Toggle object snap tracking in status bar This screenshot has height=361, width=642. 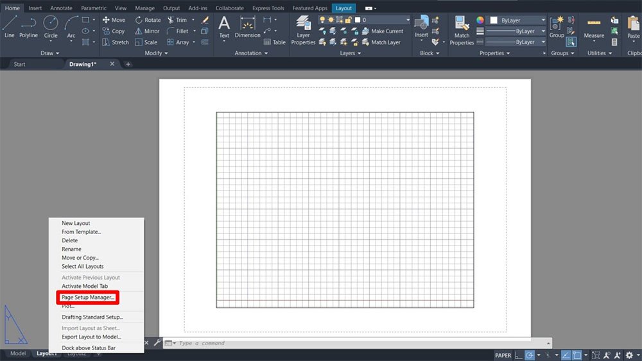(566, 355)
